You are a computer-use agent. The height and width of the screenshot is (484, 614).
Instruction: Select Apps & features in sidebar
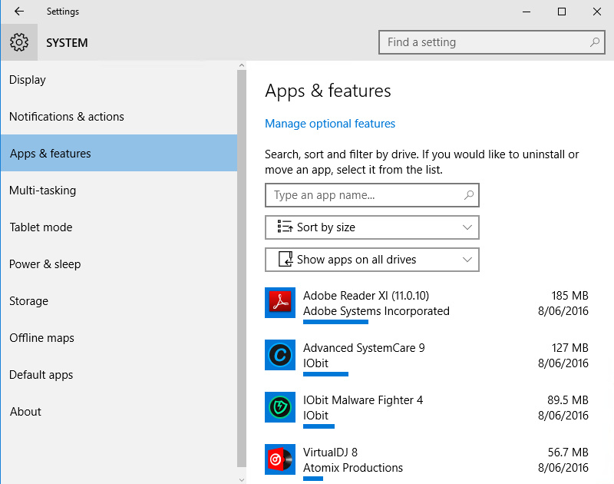tap(119, 153)
